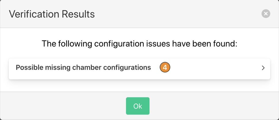
Task: Click the orange badge showing 4
Action: pos(165,68)
